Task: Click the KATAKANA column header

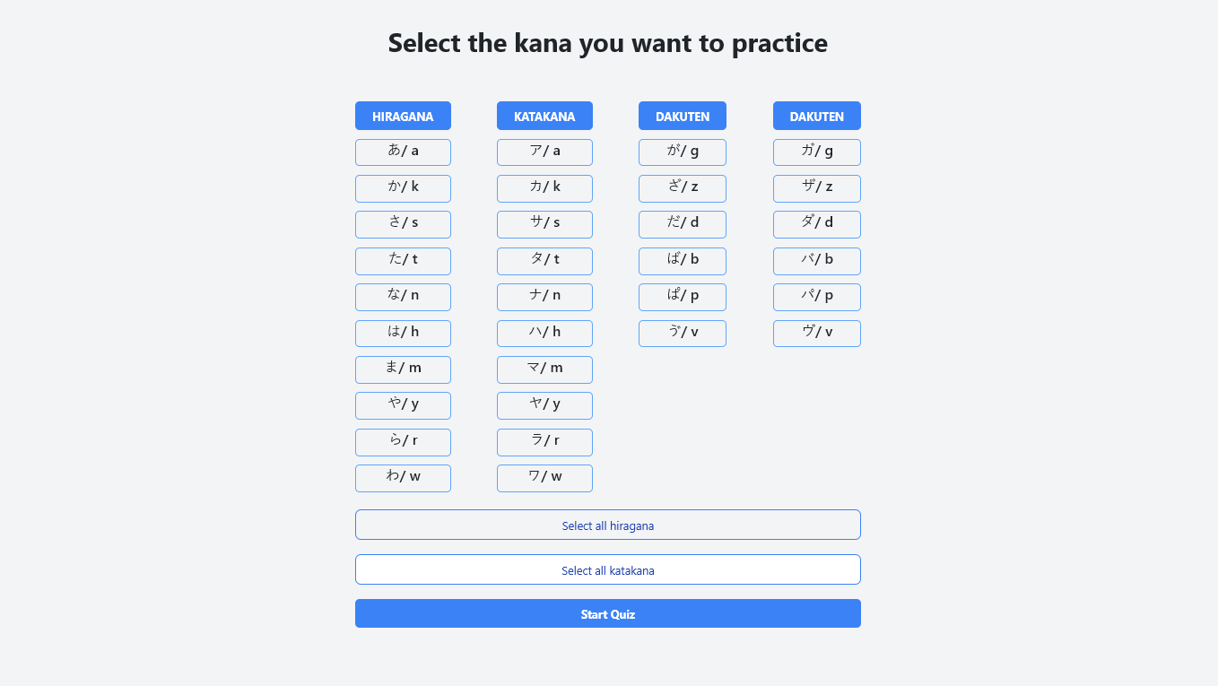Action: coord(544,116)
